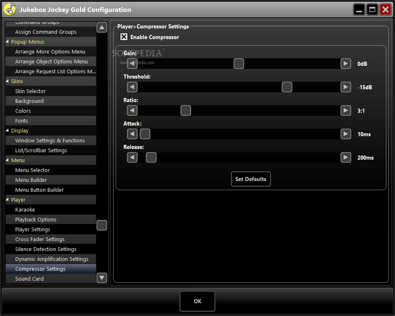Screen dimensions: 395x316
Task: Select the Ratio slider handle
Action: tap(186, 110)
